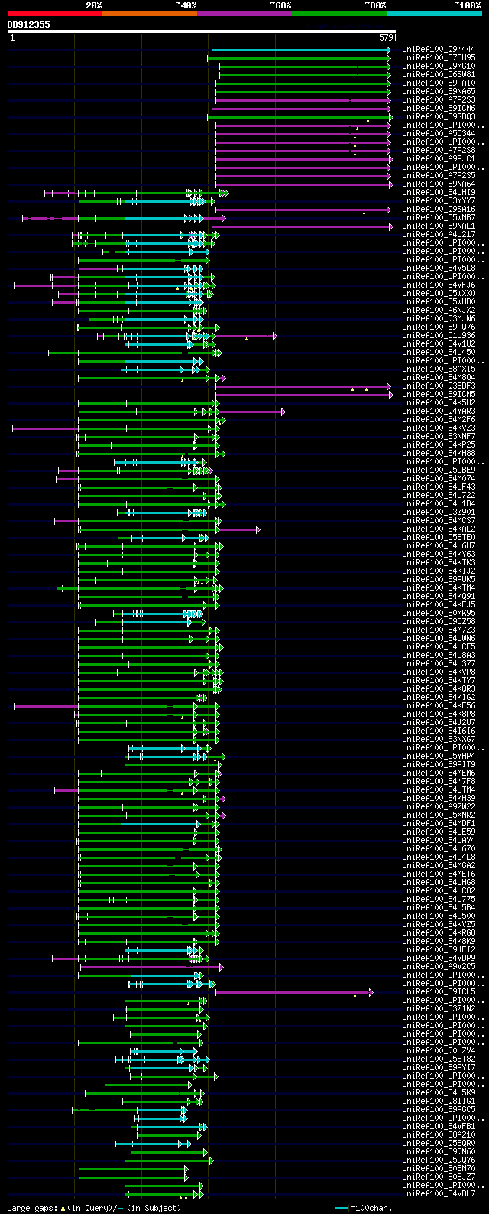Select the UniRef100_A4L217 entry

tap(439, 235)
